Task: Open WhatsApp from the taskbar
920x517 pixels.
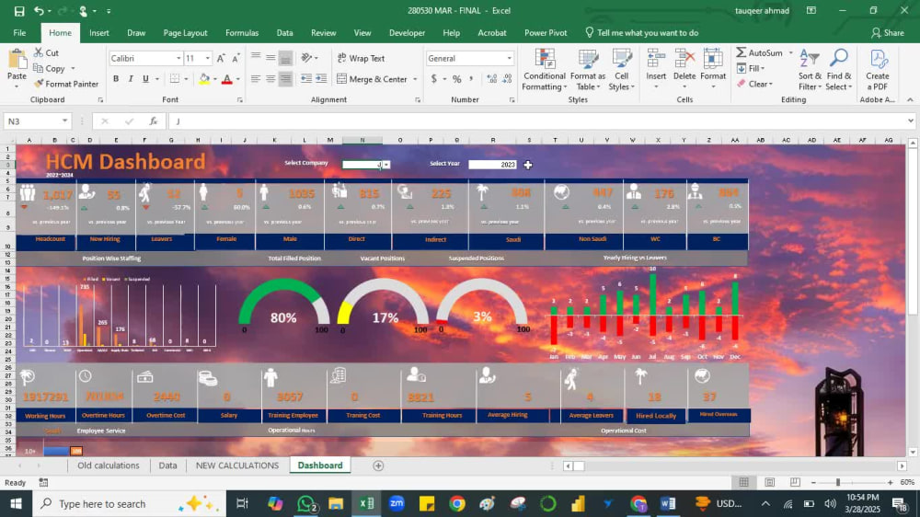Action: [x=305, y=503]
